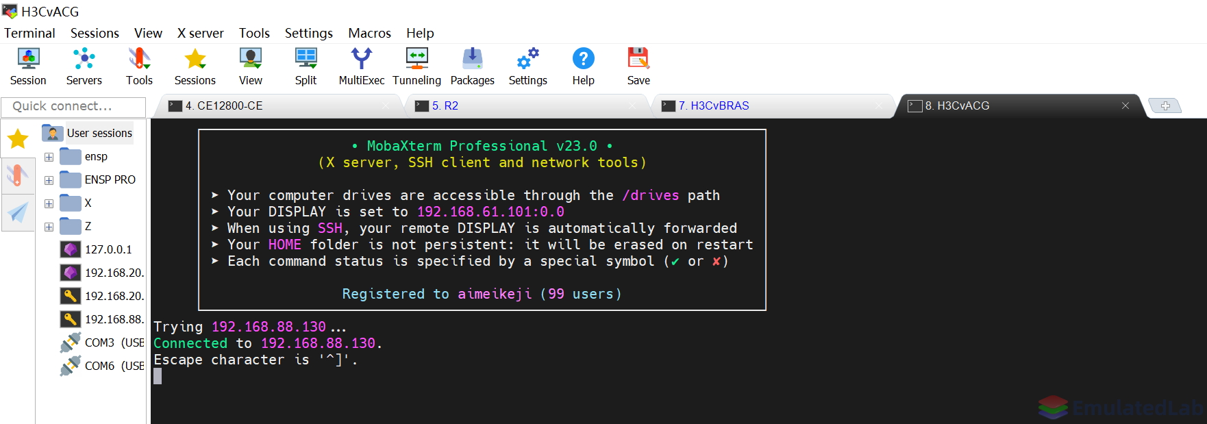Image resolution: width=1207 pixels, height=424 pixels.
Task: Expand the X folder
Action: click(49, 203)
